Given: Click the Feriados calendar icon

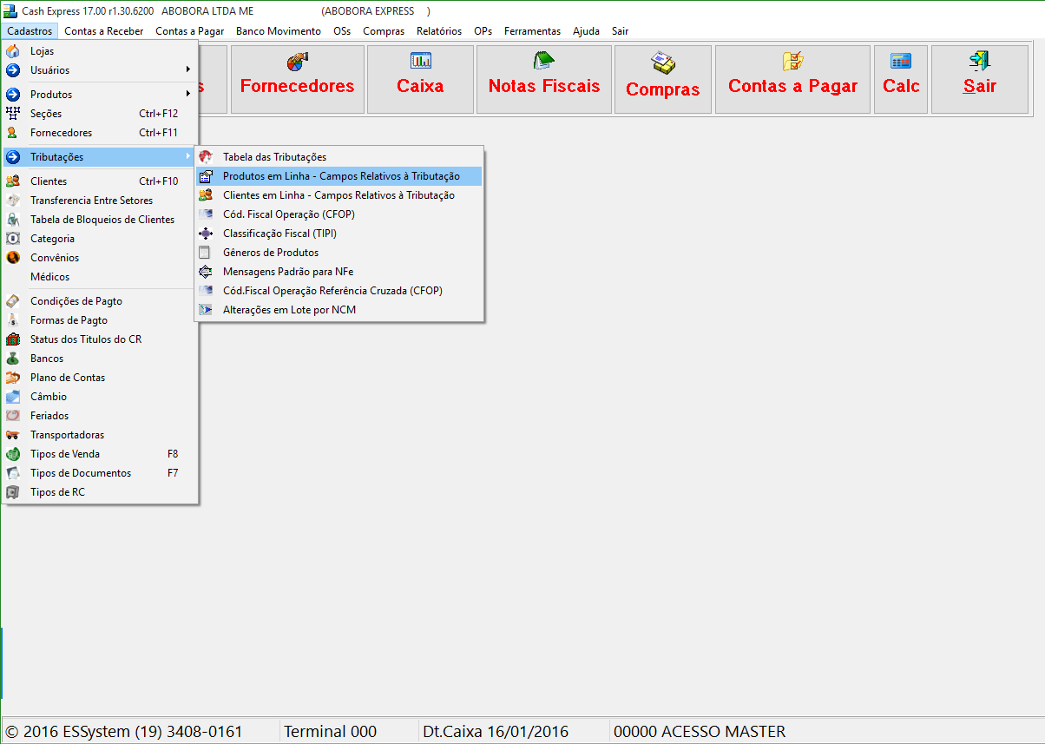Looking at the screenshot, I should tap(13, 416).
